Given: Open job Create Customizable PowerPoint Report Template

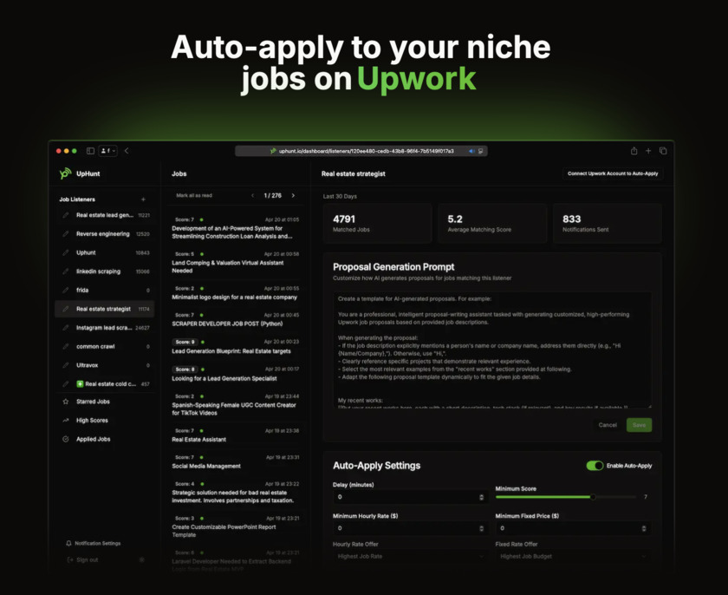Looking at the screenshot, I should [236, 526].
